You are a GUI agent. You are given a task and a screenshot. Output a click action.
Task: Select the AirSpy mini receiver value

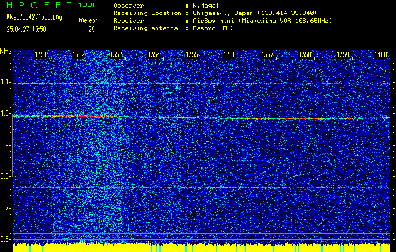pyautogui.click(x=262, y=20)
